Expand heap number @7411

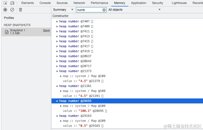(x=57, y=32)
